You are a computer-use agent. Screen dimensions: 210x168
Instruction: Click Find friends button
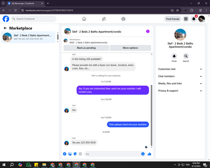[x=173, y=19]
